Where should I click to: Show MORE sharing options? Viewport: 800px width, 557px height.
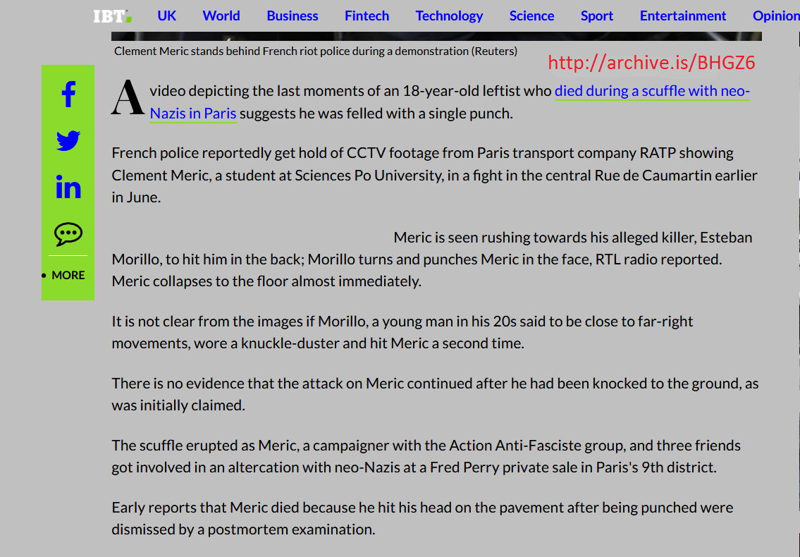tap(68, 275)
